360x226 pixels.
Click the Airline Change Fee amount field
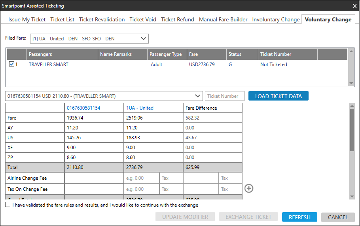141,178
